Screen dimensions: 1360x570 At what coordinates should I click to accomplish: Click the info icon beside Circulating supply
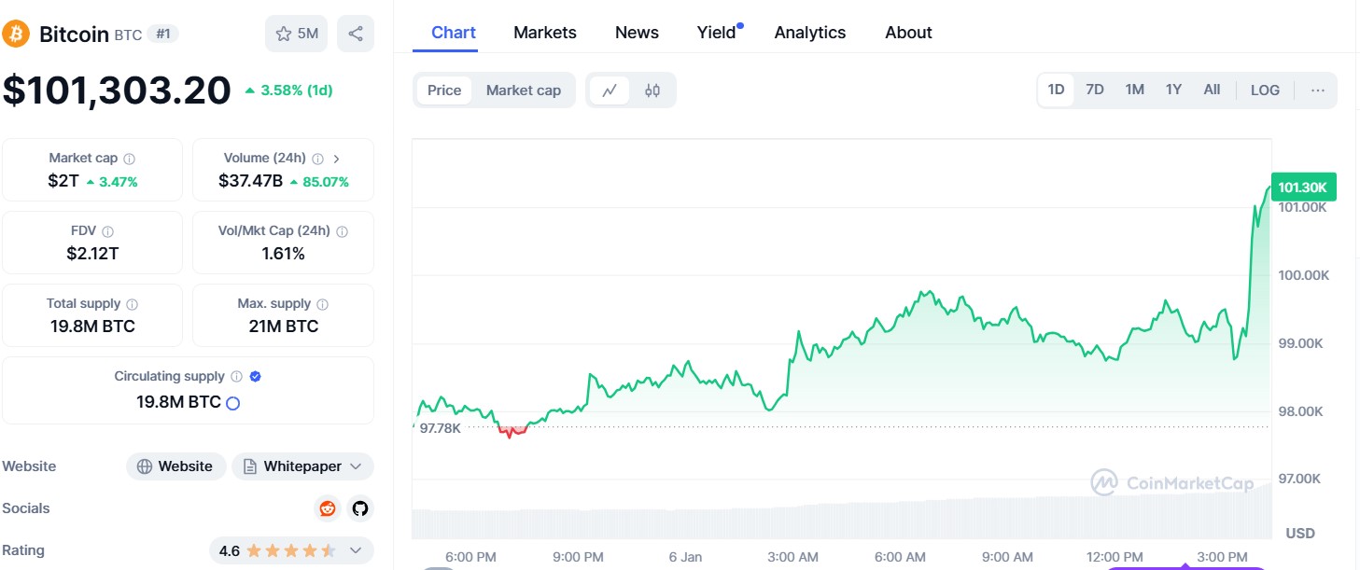click(236, 377)
